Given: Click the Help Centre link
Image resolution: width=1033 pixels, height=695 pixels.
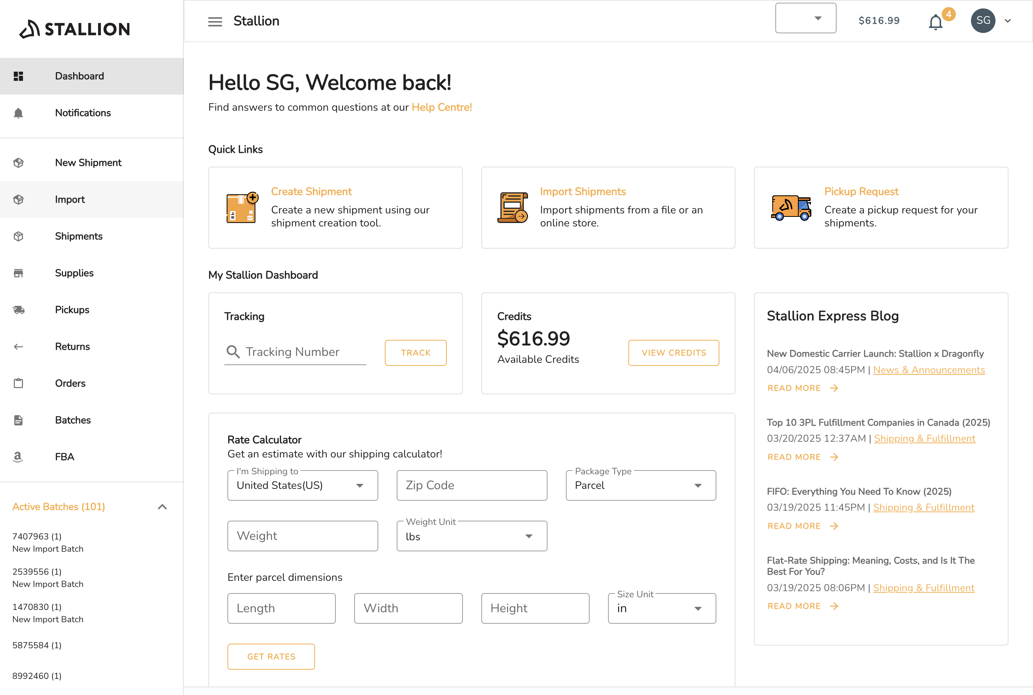Looking at the screenshot, I should coord(441,107).
